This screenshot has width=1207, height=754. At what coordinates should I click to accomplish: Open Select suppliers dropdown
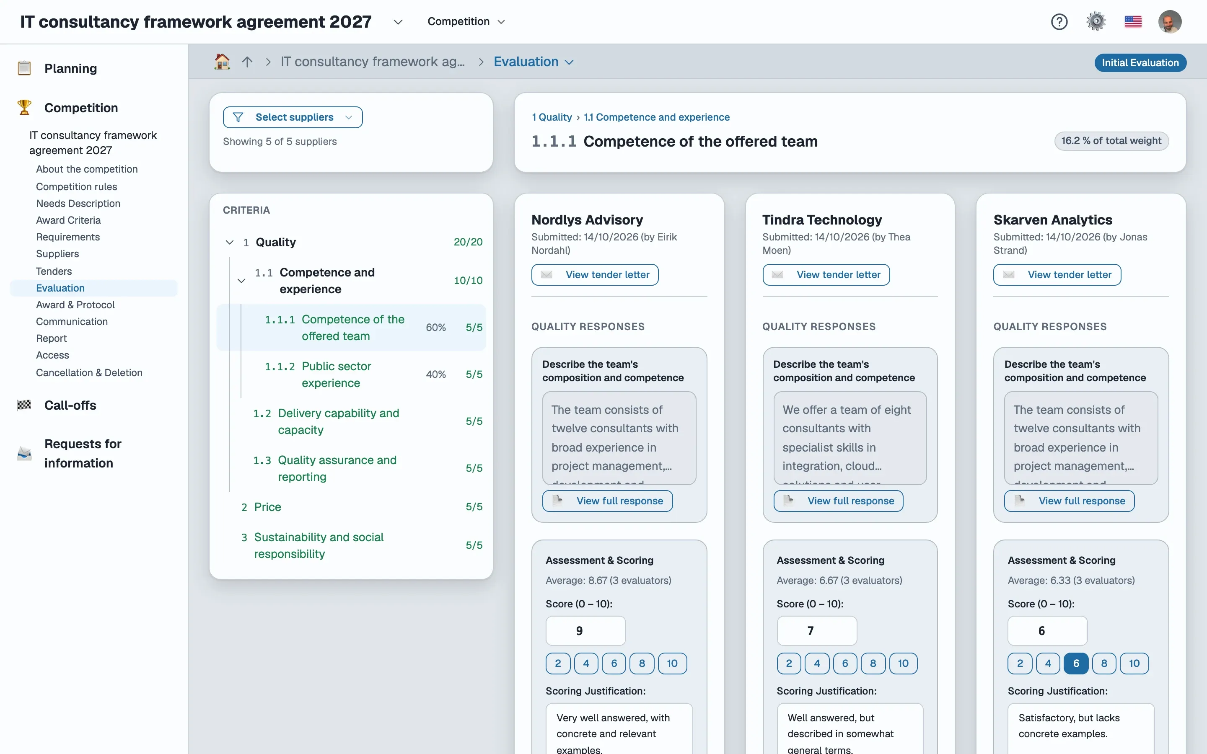(x=293, y=117)
